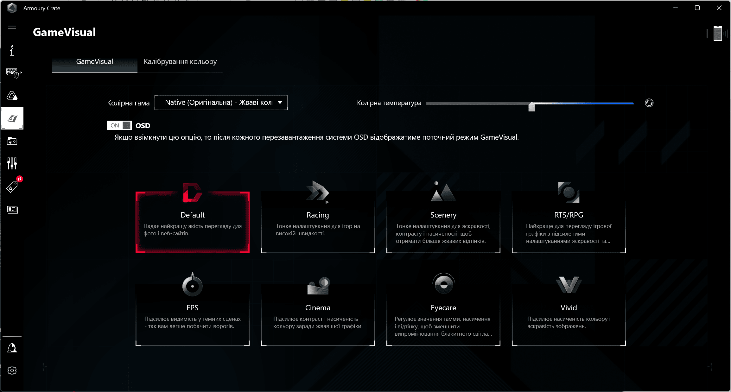This screenshot has width=731, height=392.
Task: Select the FPS mode title
Action: click(x=193, y=308)
